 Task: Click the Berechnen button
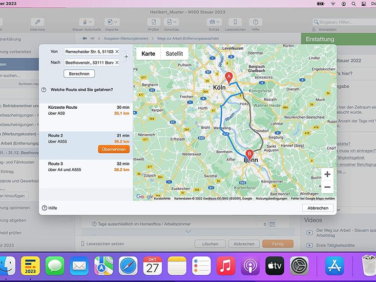click(x=79, y=74)
